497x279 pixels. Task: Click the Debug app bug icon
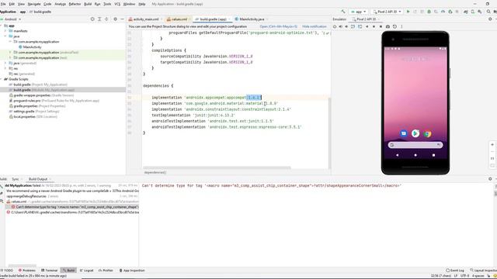click(x=429, y=12)
